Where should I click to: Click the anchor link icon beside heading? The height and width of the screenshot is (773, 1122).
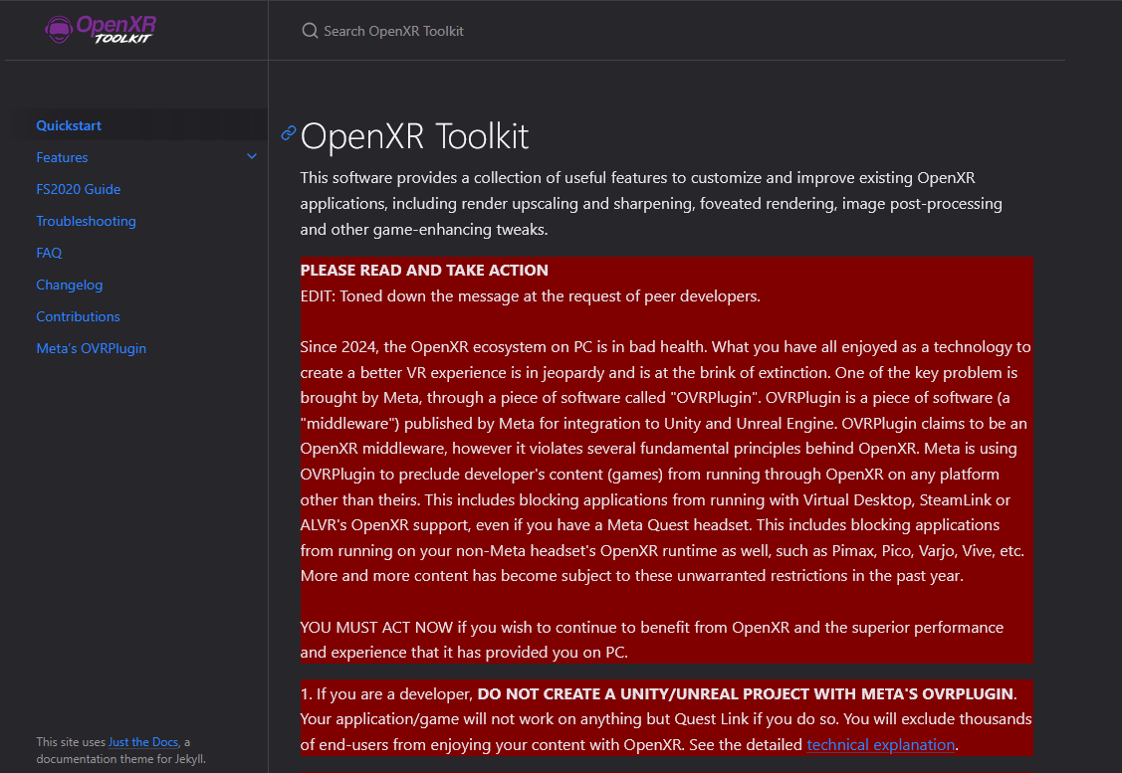tap(289, 132)
